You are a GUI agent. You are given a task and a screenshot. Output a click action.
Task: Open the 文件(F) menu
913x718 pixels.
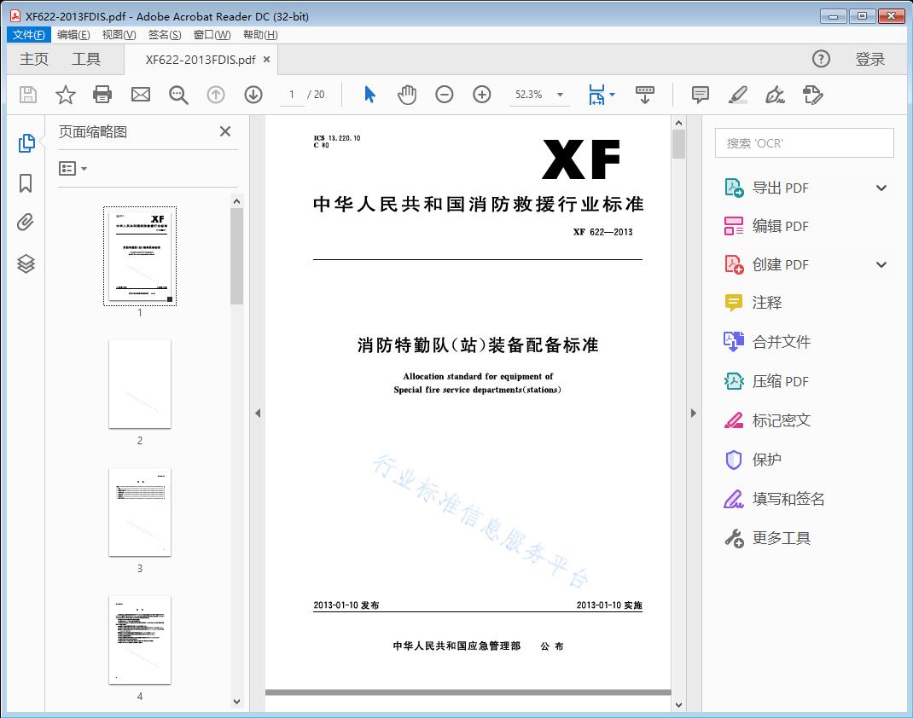(29, 35)
